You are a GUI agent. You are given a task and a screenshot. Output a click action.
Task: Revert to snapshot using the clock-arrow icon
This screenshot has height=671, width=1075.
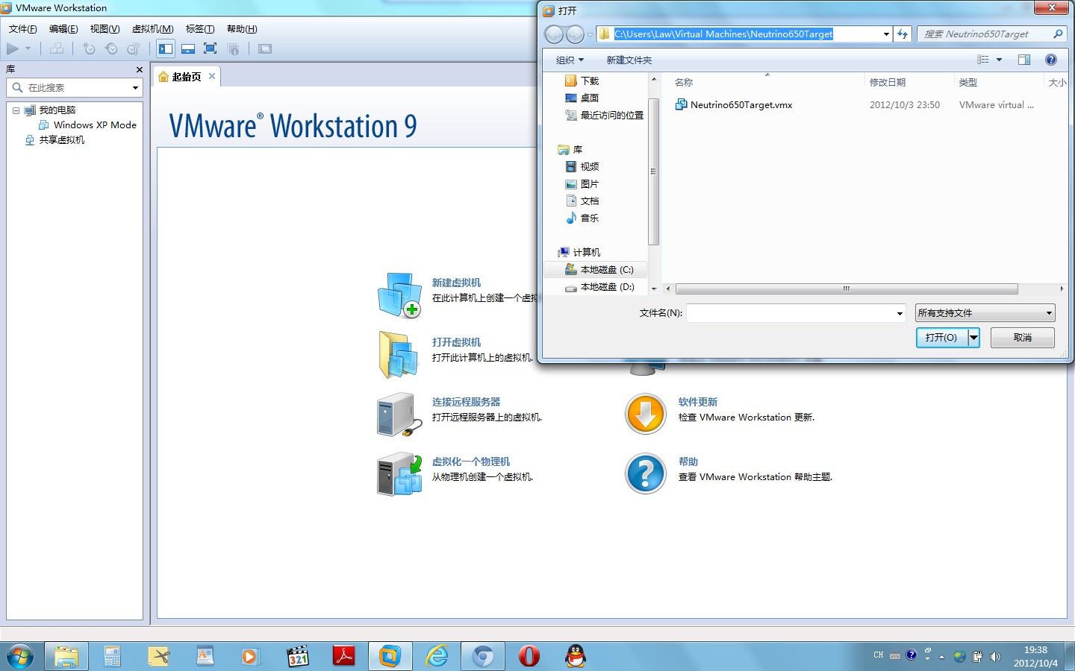111,48
